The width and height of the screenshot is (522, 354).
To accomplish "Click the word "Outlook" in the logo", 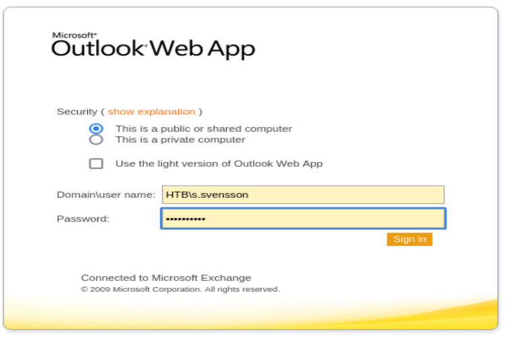I will 97,49.
